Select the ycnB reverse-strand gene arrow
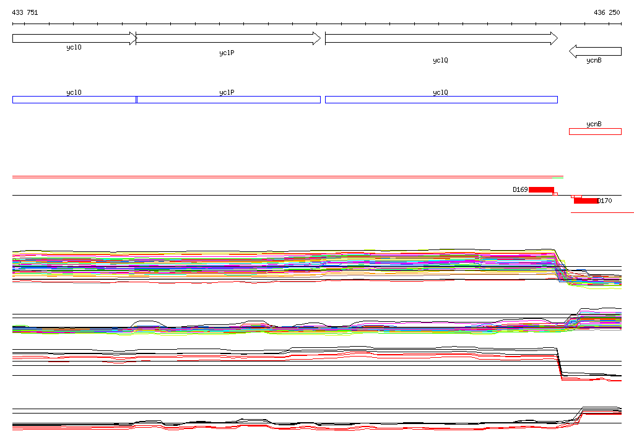634x442 pixels. (595, 51)
